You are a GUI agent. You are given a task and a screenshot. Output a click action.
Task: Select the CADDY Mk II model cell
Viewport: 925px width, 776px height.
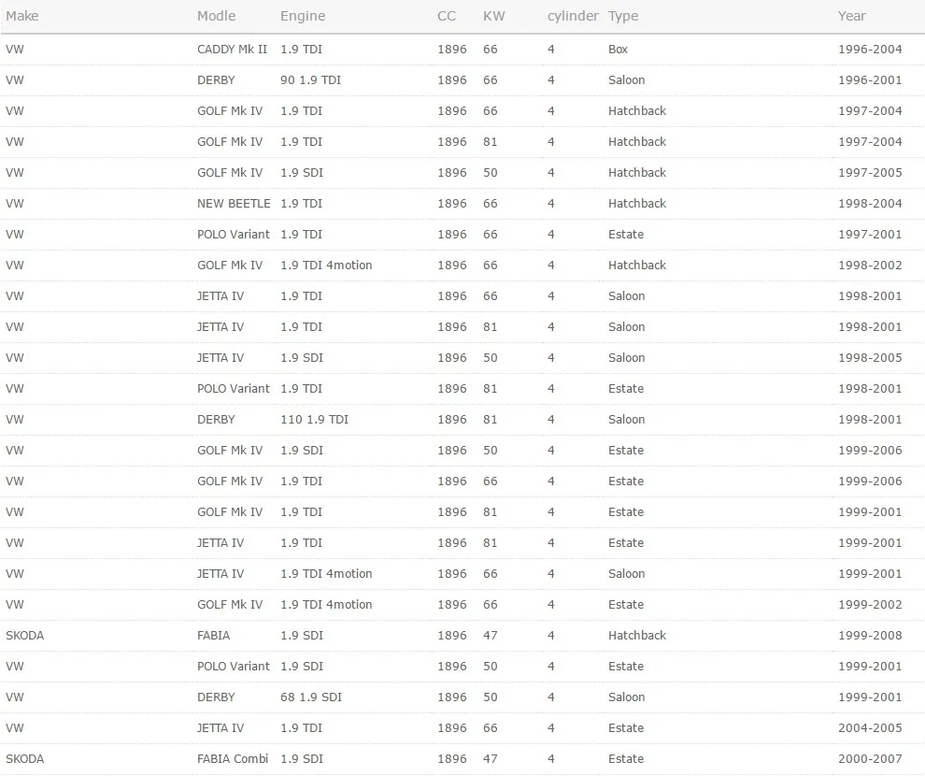click(232, 50)
